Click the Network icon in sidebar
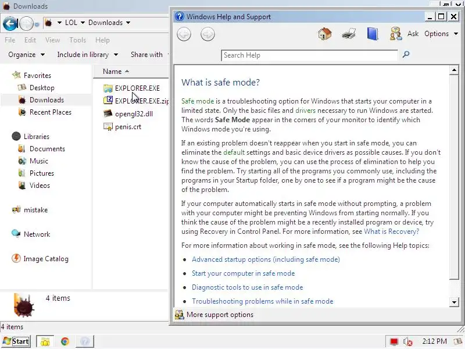Image resolution: width=465 pixels, height=349 pixels. point(16,234)
